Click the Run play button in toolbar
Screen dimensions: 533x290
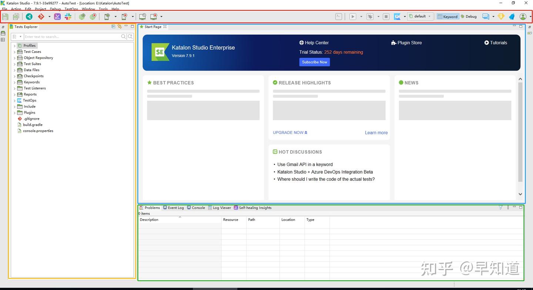(353, 17)
